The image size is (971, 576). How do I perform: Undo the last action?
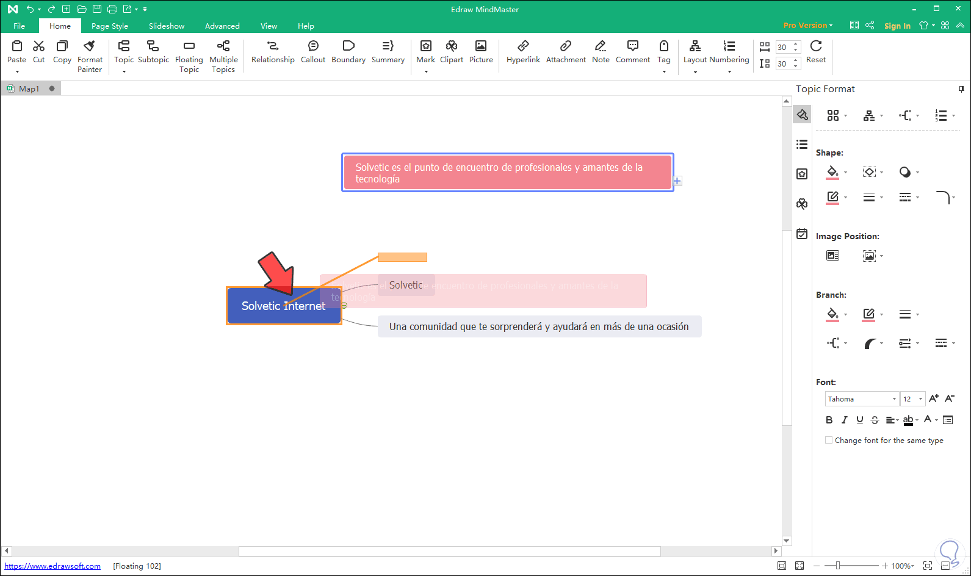coord(29,9)
